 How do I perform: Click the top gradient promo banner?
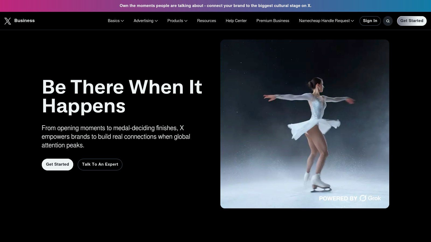pos(215,6)
